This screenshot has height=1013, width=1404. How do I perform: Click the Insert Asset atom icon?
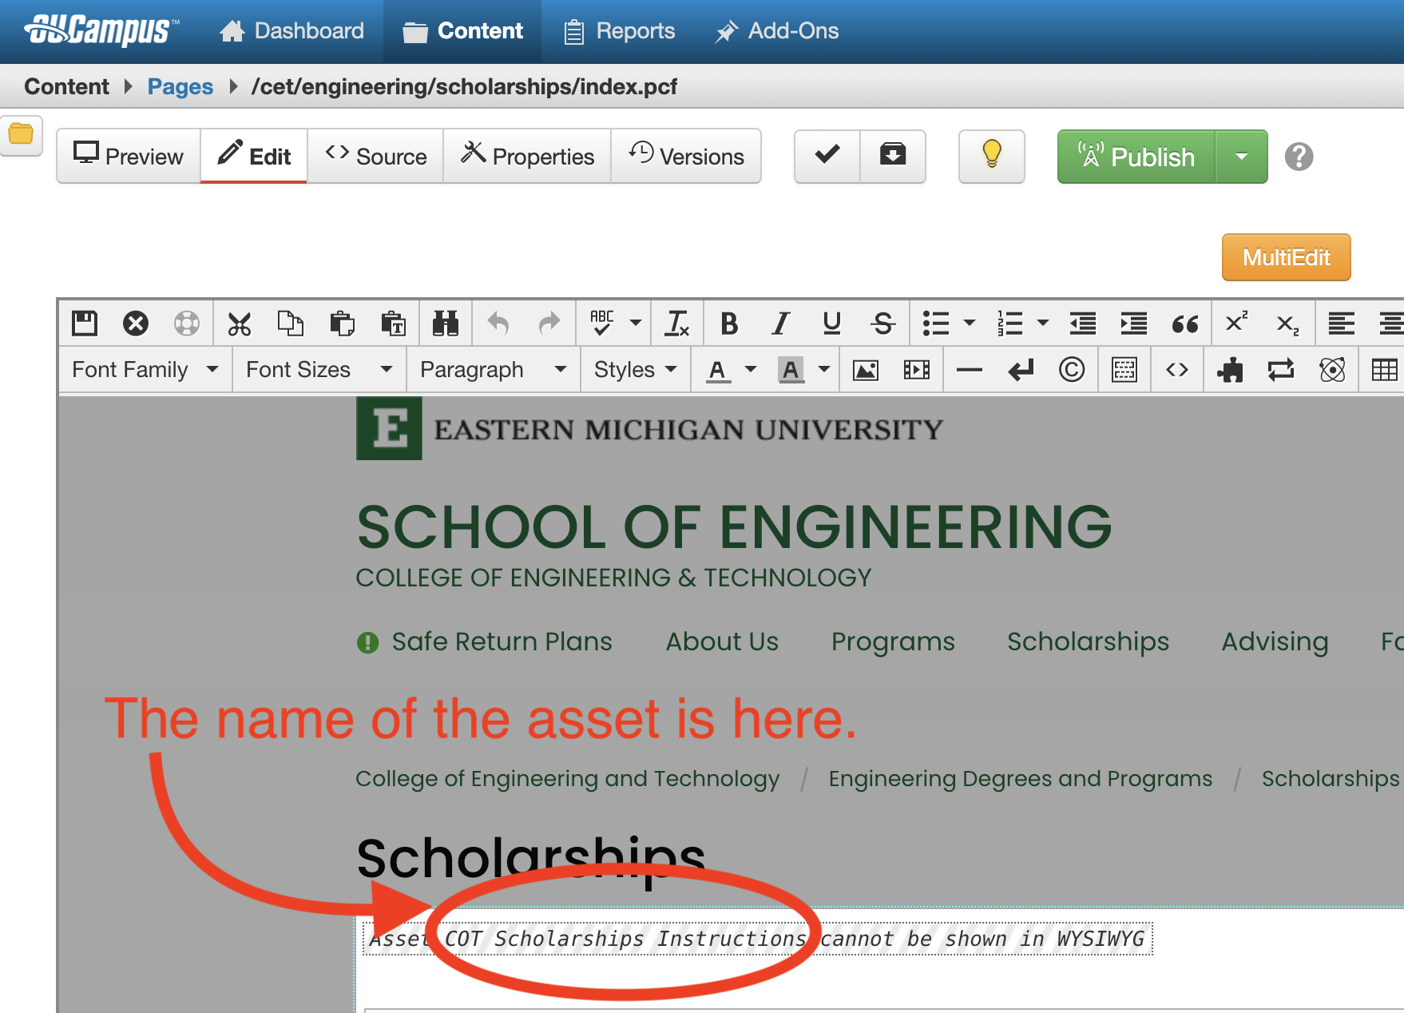(1332, 370)
